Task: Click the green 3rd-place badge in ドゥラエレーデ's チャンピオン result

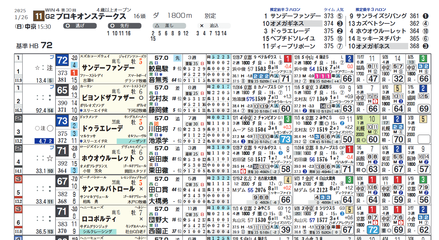Action: click(x=288, y=119)
